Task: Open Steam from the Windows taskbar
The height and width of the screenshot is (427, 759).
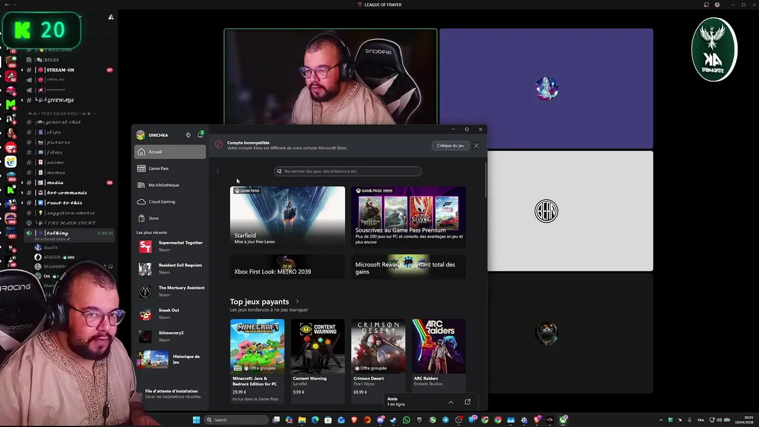Action: point(393,420)
